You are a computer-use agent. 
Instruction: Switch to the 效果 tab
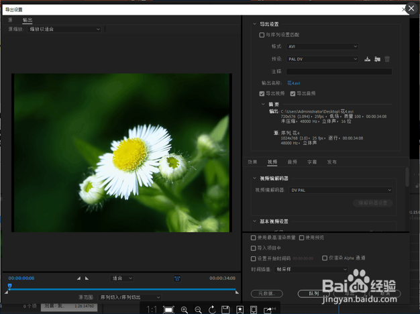click(252, 162)
